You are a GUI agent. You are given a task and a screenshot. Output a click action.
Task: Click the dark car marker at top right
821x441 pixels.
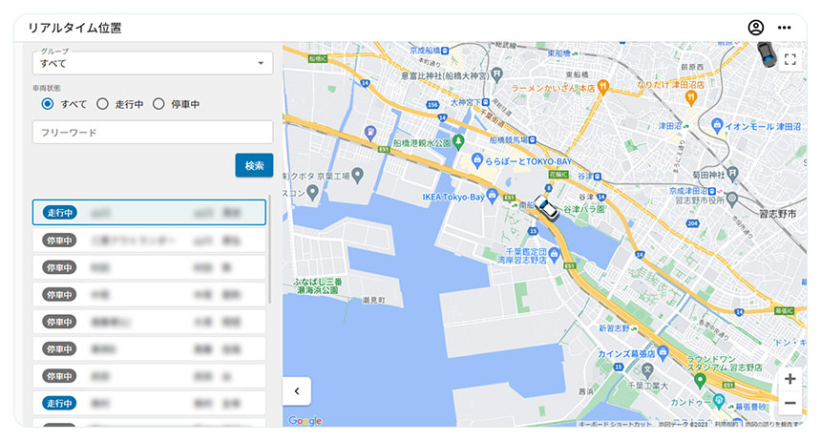pos(768,54)
